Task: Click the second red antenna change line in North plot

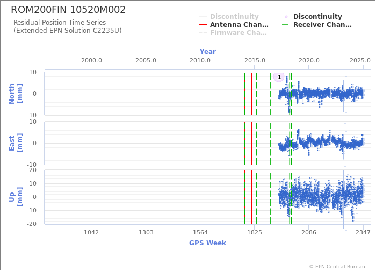Action: [252, 94]
